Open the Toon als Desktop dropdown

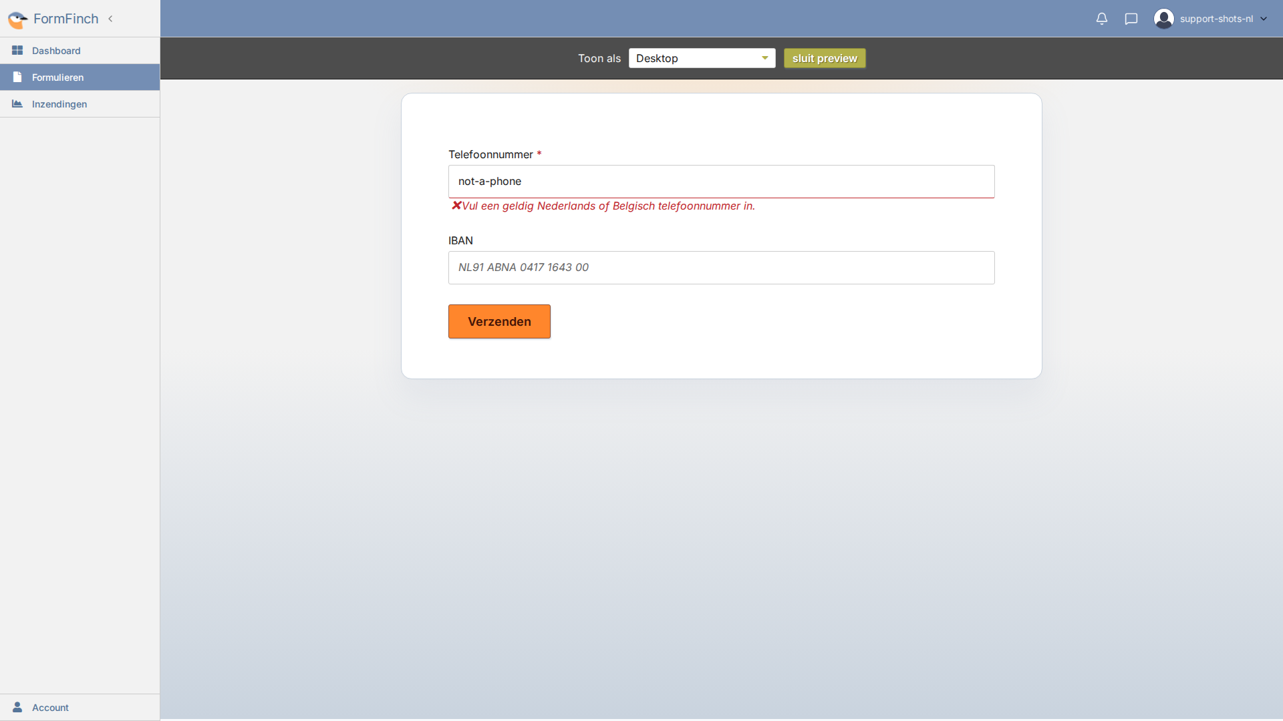[x=702, y=58]
